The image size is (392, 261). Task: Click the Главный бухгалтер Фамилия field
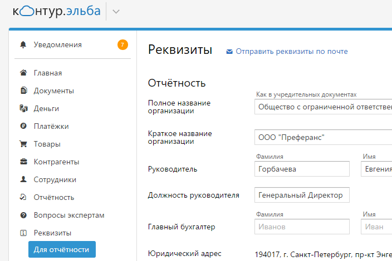tap(302, 227)
